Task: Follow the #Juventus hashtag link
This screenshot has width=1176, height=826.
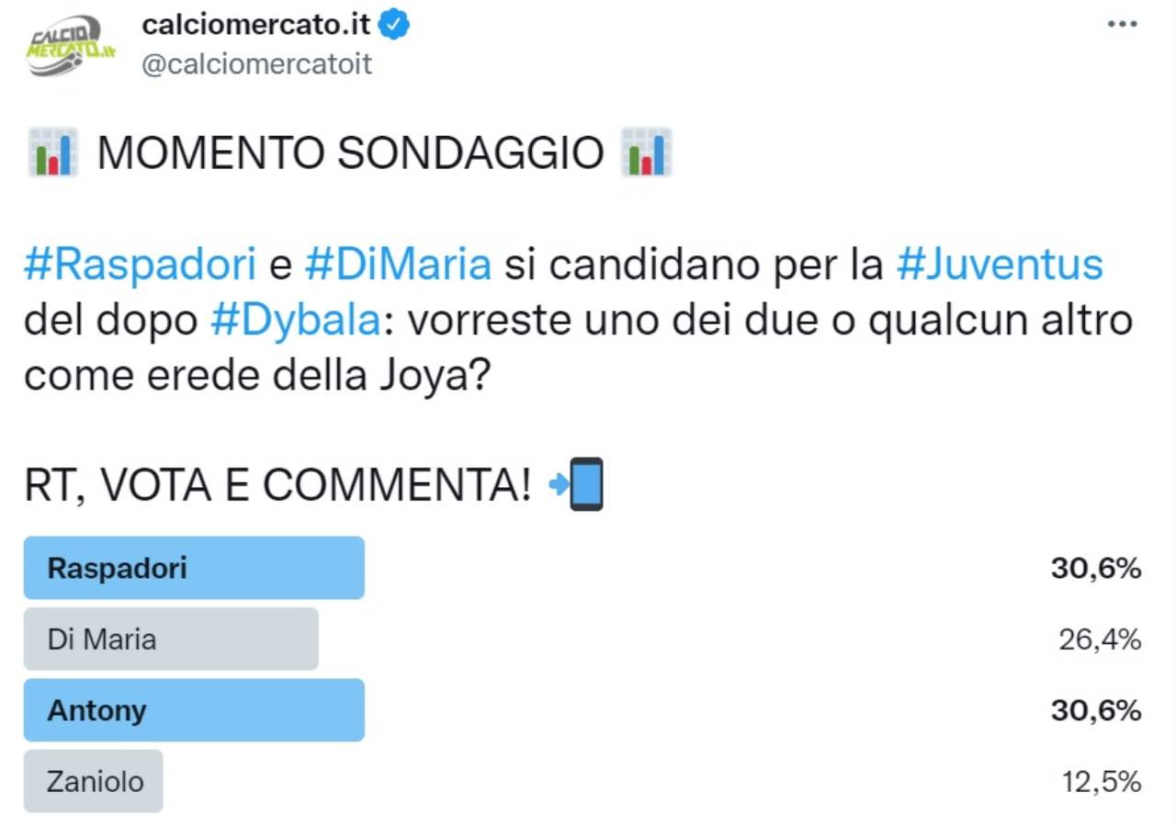Action: [x=999, y=265]
